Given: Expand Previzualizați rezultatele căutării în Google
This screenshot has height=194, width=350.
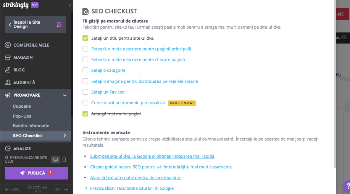Looking at the screenshot, I should tap(129, 188).
